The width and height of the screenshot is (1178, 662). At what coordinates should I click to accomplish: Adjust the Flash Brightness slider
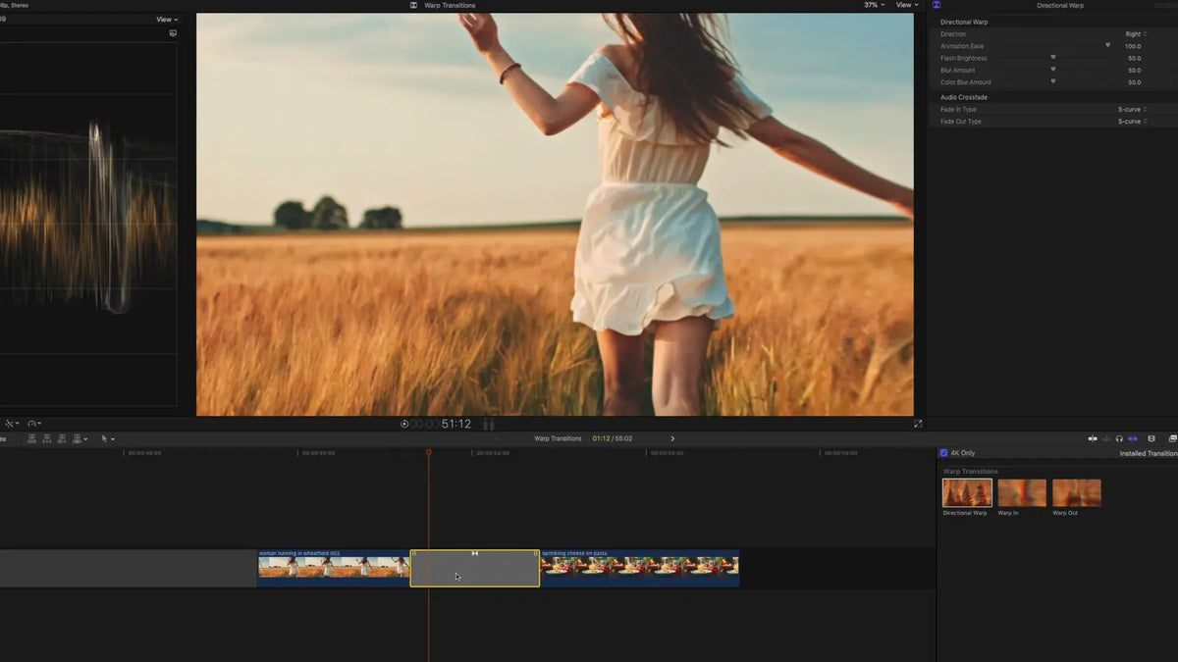[x=1052, y=58]
